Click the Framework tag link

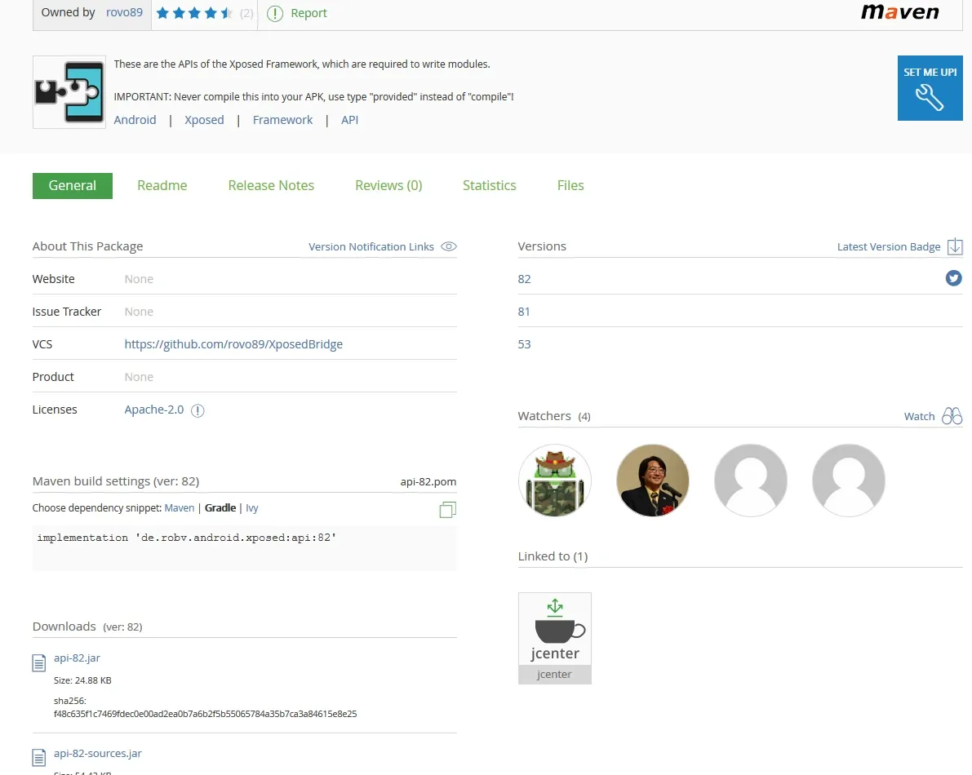[x=282, y=120]
